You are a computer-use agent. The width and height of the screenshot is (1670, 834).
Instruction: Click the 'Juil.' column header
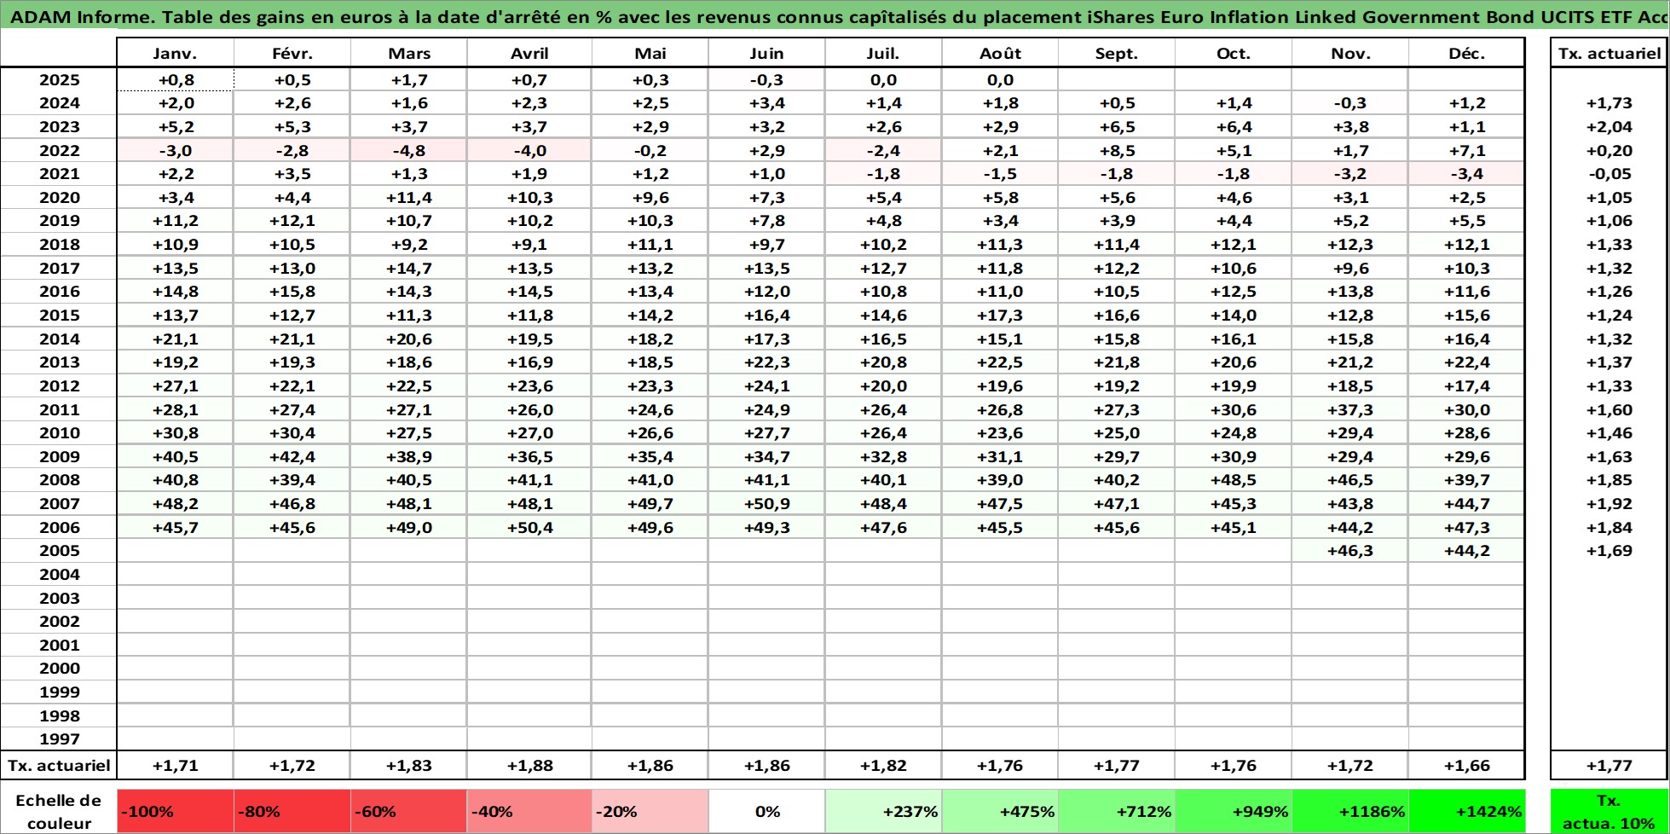(x=883, y=53)
